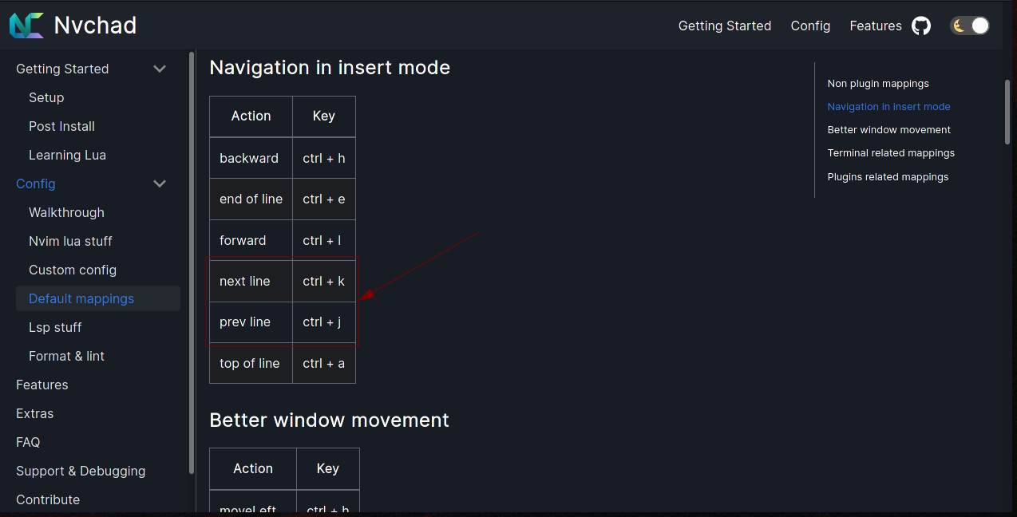Image resolution: width=1017 pixels, height=517 pixels.
Task: Click the moon icon on the theme switch
Action: coord(960,26)
